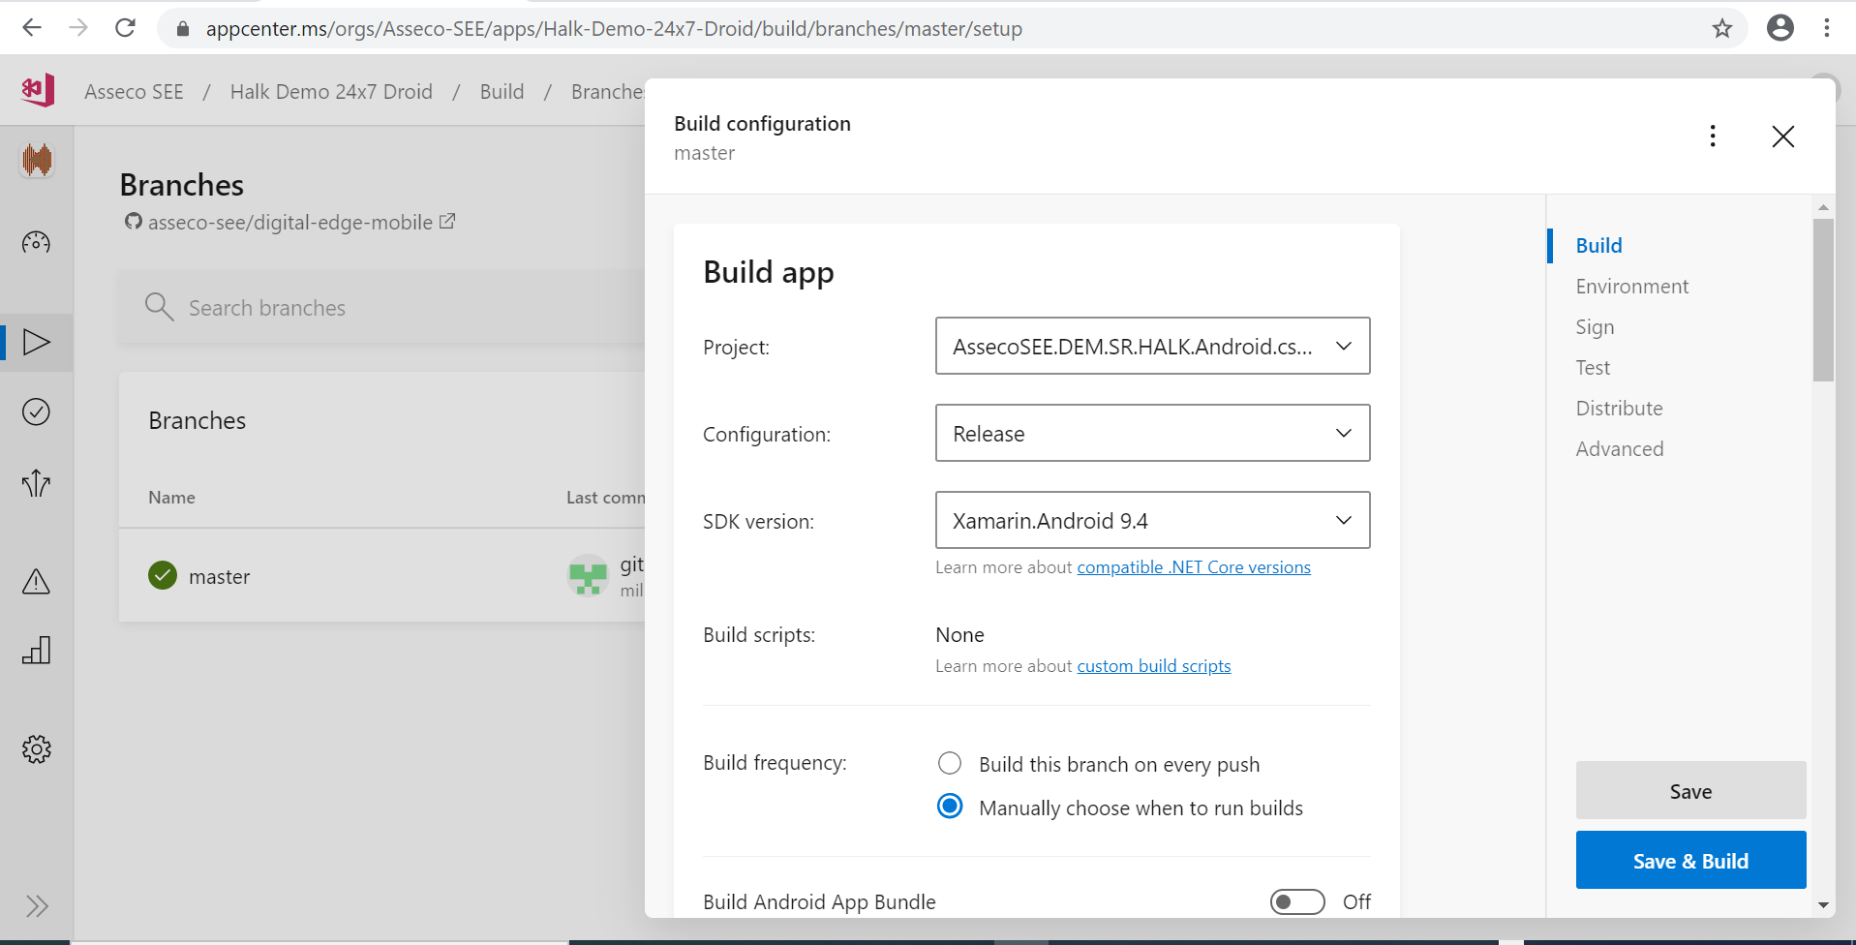Open the Diagnostics warning triangle icon
Screen dimensions: 1856x945
[x=36, y=581]
